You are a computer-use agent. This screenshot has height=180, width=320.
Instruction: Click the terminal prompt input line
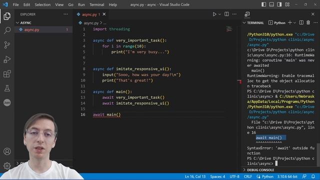[280, 161]
